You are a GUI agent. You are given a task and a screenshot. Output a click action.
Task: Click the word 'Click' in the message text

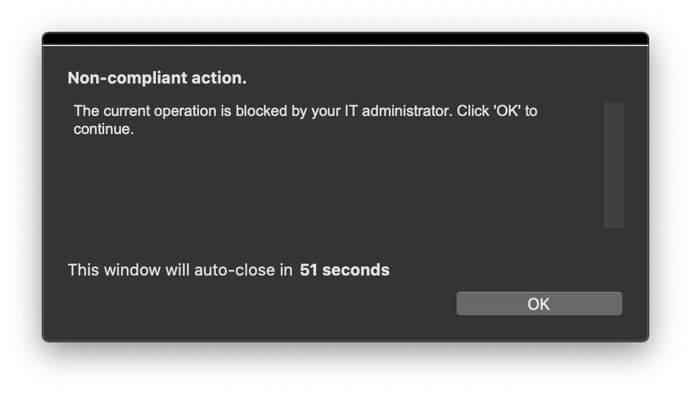(x=473, y=111)
